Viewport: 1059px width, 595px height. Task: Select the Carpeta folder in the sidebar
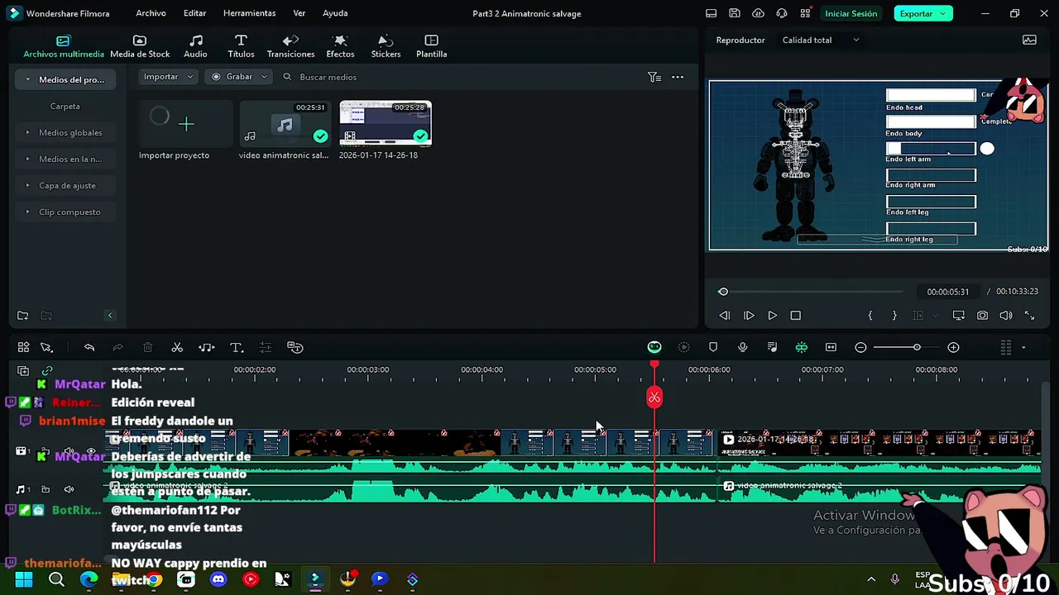coord(65,106)
